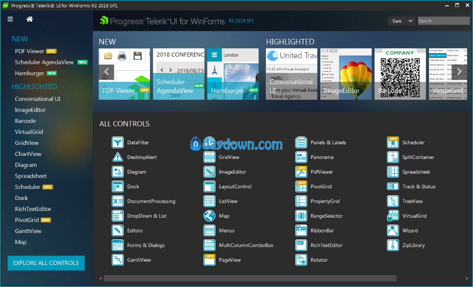
Task: Click the Search input field
Action: 444,21
